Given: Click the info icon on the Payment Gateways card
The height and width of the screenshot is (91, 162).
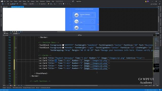Looking at the screenshot, I should click(x=92, y=15).
